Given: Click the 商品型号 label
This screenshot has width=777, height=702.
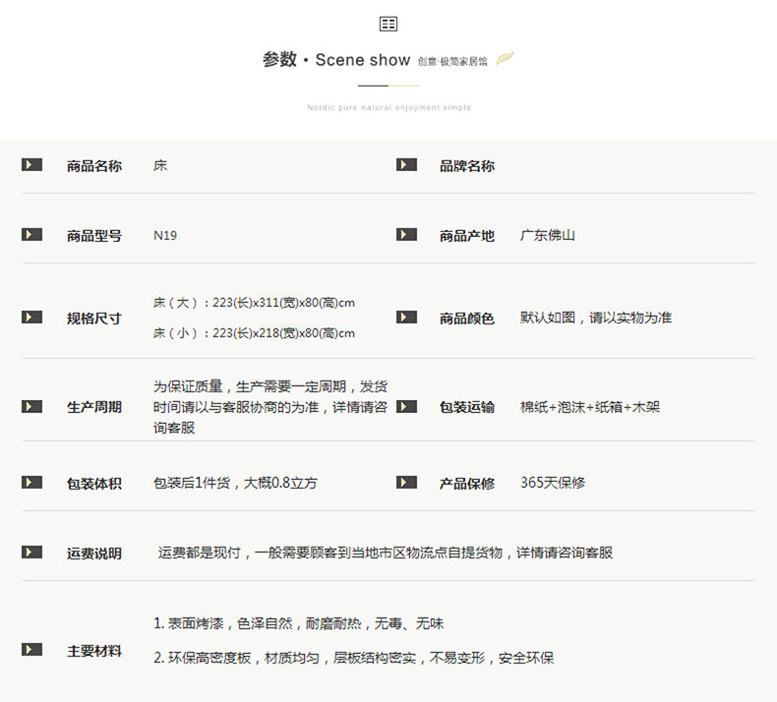Looking at the screenshot, I should coord(94,236).
